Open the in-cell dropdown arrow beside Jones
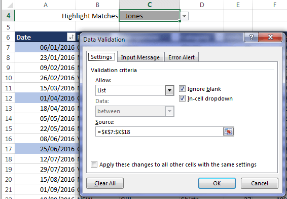 (184, 16)
